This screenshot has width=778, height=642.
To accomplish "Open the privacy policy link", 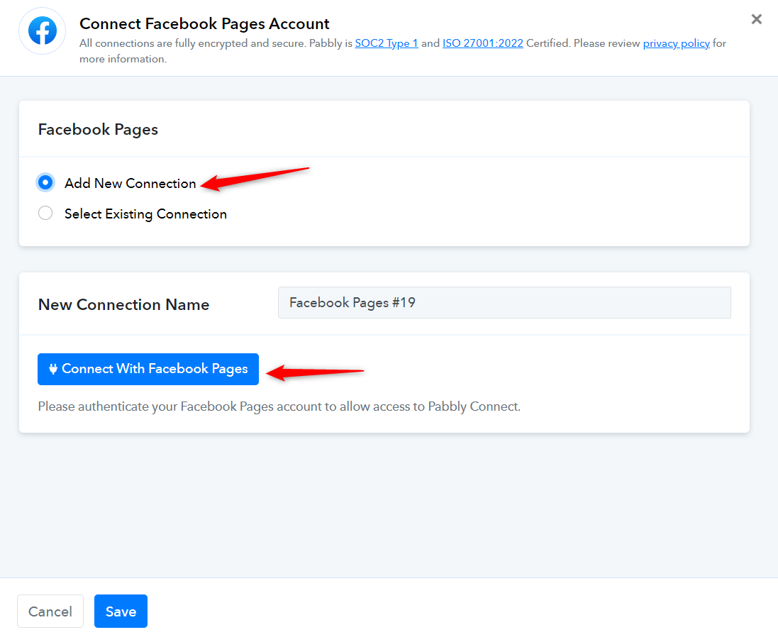I will tap(677, 43).
